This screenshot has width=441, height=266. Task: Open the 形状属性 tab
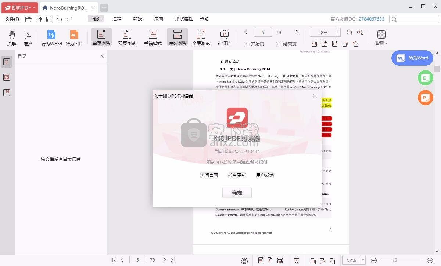point(184,19)
